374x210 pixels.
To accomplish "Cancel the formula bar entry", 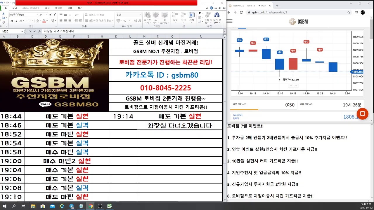I will pyautogui.click(x=31, y=31).
